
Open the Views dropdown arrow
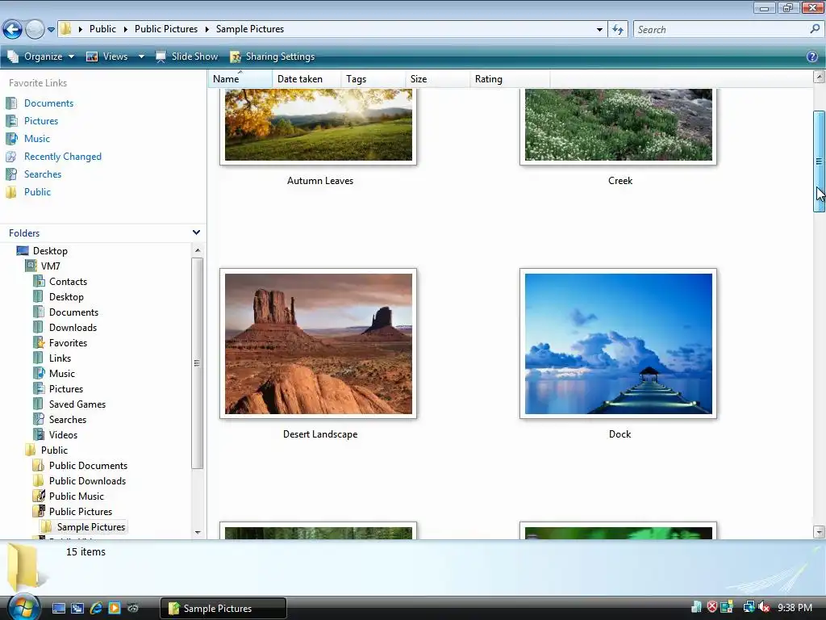141,57
